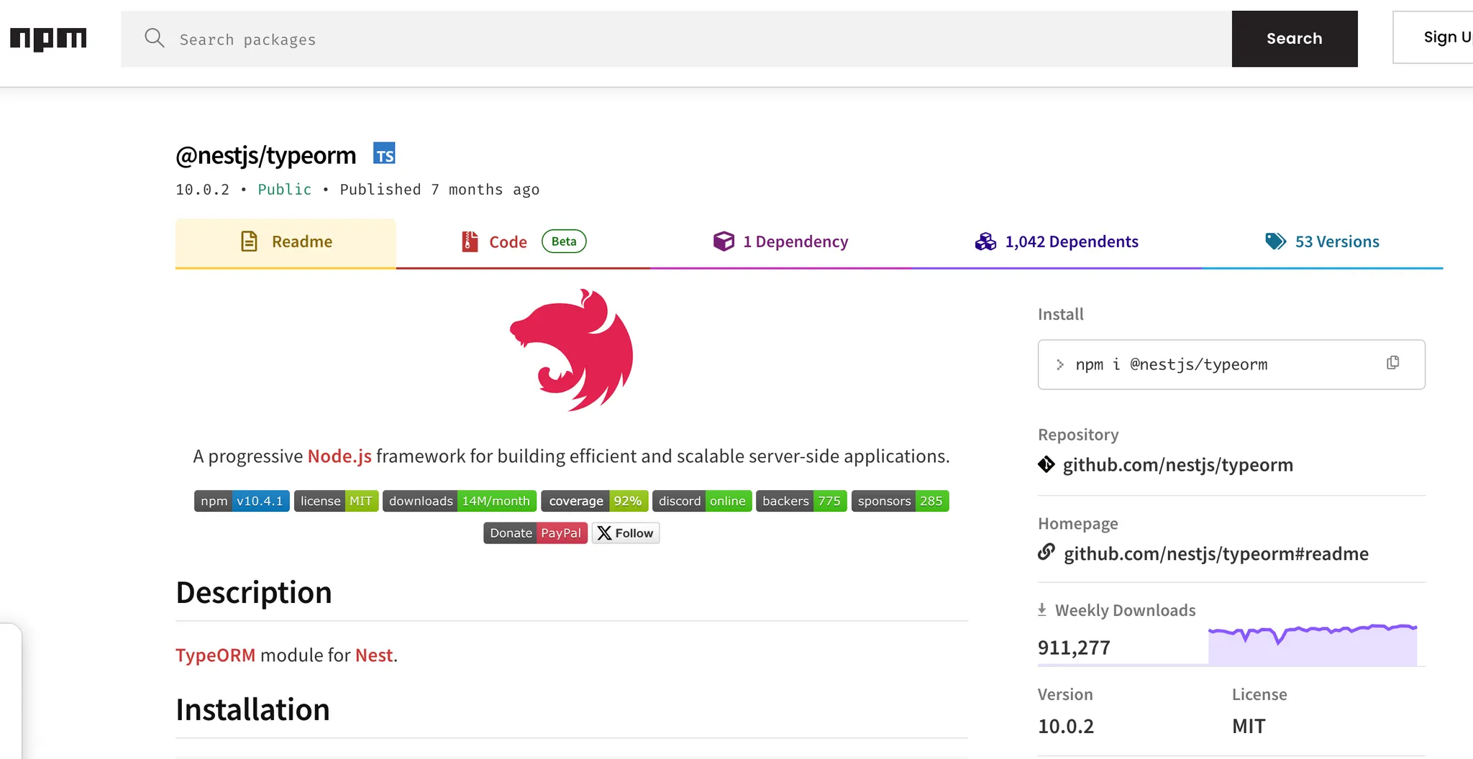This screenshot has width=1473, height=759.
Task: Click the Beta label on Code tab
Action: coord(564,241)
